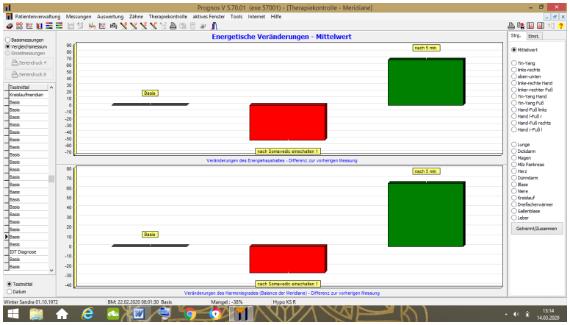Open the Auswertung menu
This screenshot has width=570, height=325.
(x=110, y=15)
